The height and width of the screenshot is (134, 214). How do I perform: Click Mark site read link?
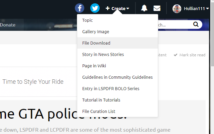tap(190, 55)
